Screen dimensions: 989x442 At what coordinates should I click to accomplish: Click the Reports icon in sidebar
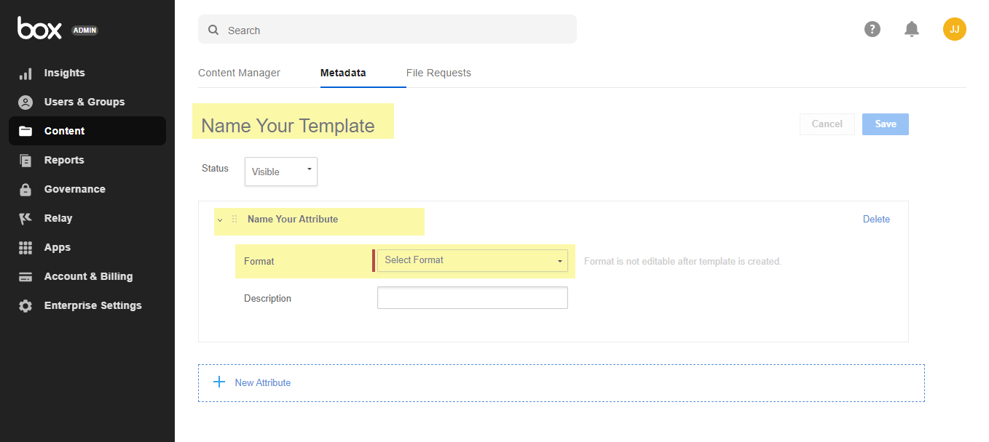[x=25, y=161]
